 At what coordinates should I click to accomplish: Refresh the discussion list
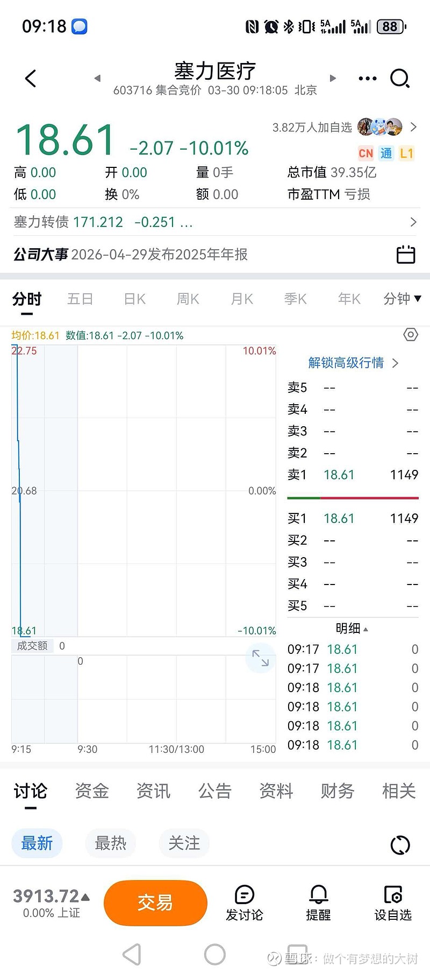coord(400,844)
